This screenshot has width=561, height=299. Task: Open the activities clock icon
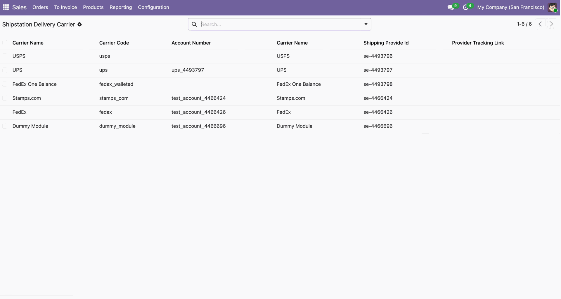coord(466,7)
